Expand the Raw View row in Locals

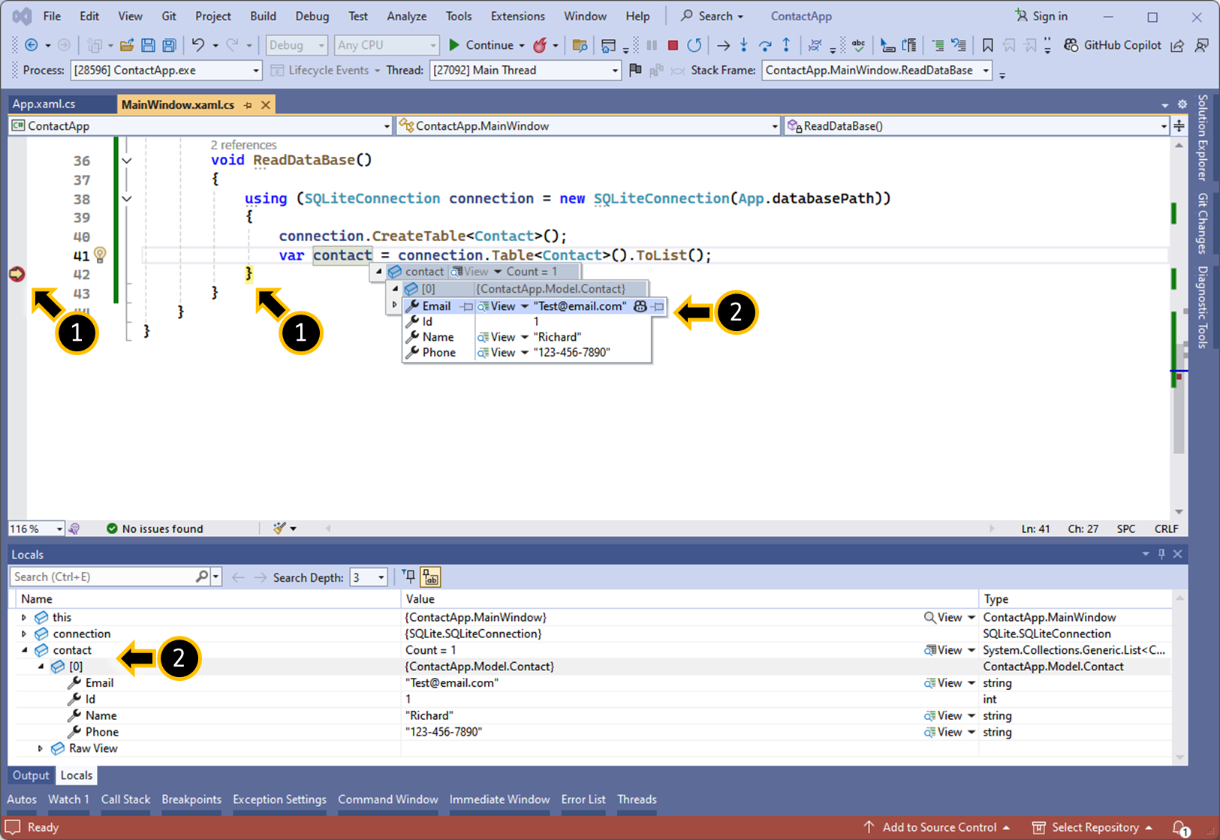[41, 748]
